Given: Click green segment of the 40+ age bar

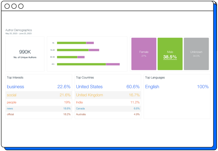Looking at the screenshot, I should 81,64.
